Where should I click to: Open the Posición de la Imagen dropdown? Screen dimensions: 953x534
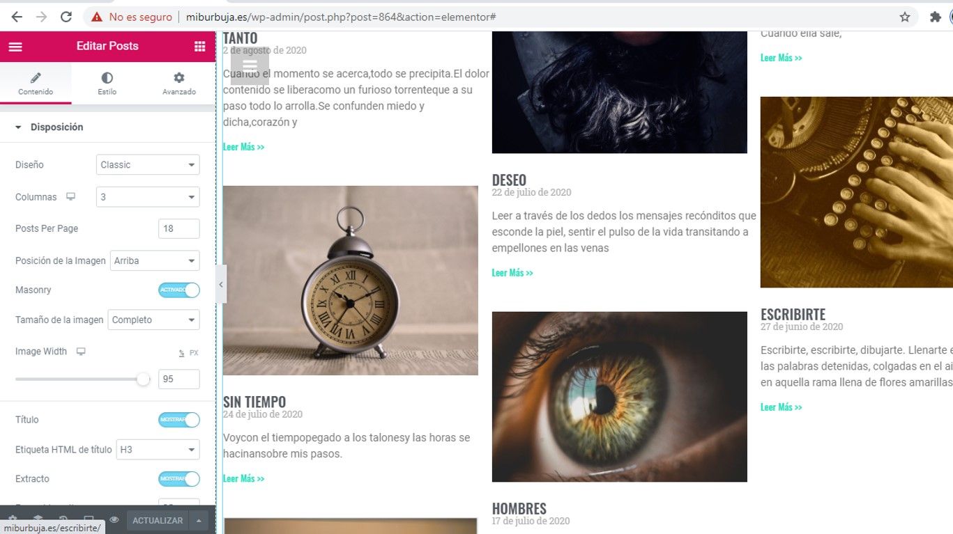pos(155,261)
